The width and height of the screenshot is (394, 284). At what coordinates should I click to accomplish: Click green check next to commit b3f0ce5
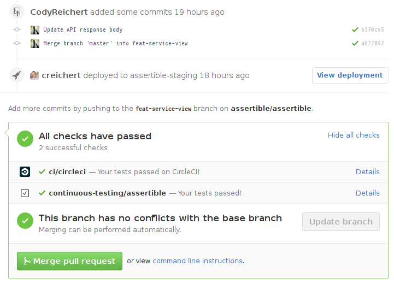[356, 29]
